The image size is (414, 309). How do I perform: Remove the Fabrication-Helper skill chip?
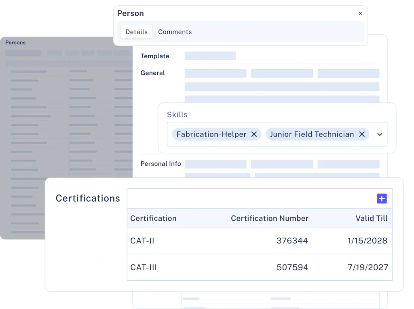[x=254, y=134]
